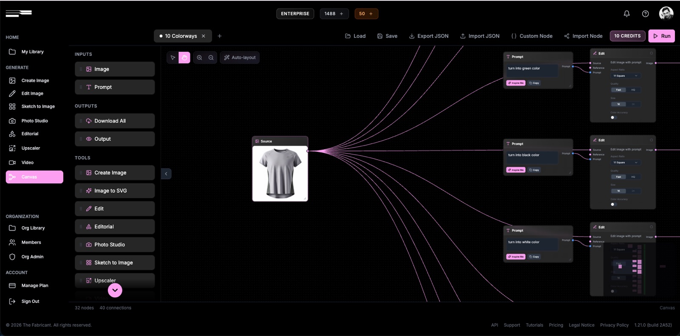Zoom in on the canvas
The image size is (680, 336).
click(199, 57)
